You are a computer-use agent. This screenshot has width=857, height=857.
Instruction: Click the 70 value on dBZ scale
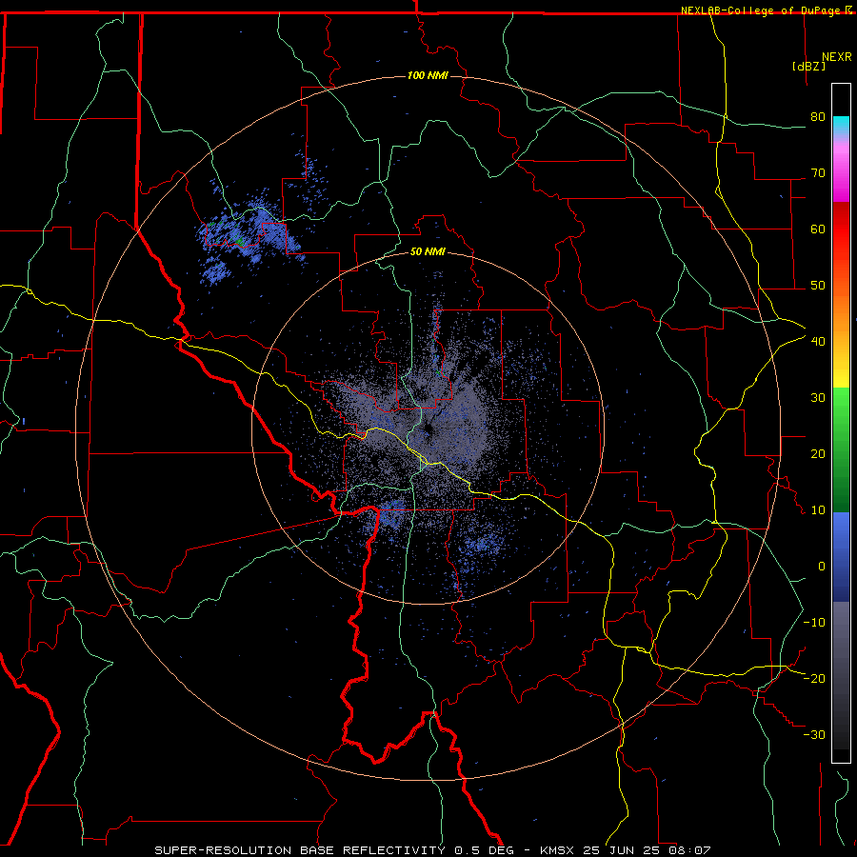[x=818, y=173]
